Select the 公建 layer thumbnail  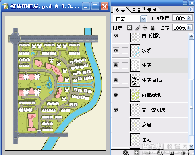(135, 125)
